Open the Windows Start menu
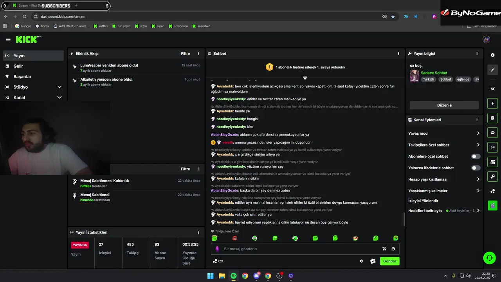Image resolution: width=501 pixels, height=282 pixels. 210,276
